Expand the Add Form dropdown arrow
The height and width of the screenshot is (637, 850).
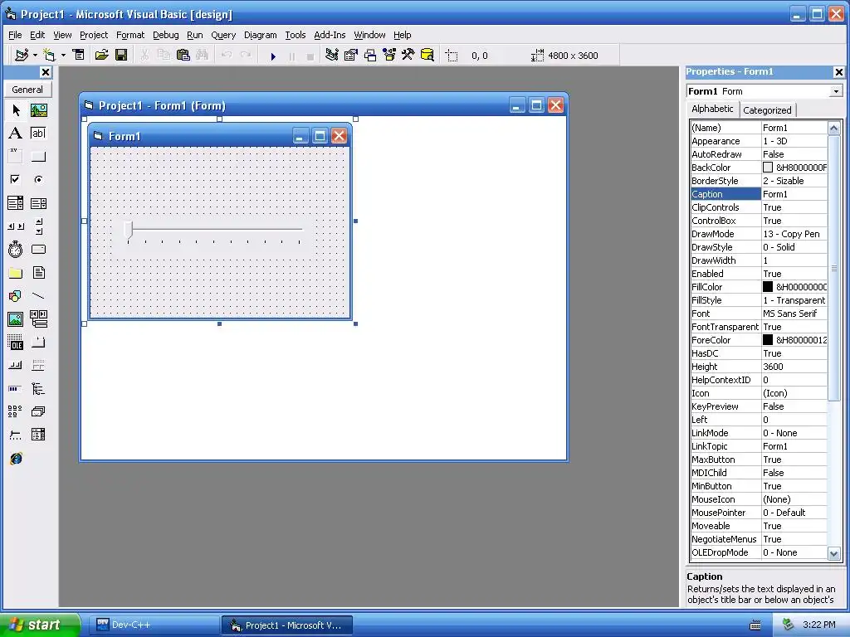pos(63,56)
